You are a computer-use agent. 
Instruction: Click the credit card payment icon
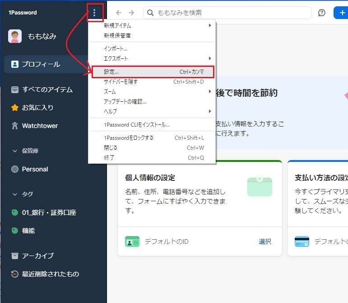[302, 241]
